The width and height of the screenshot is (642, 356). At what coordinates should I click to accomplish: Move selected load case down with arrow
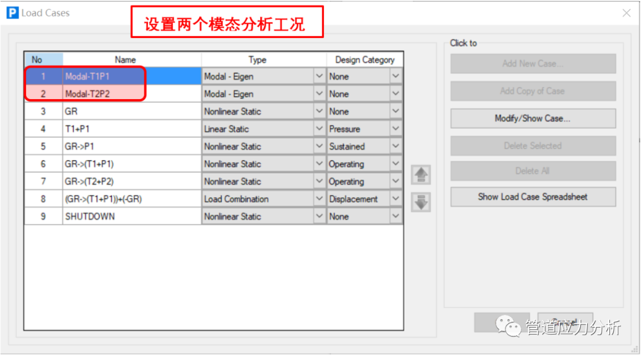(x=421, y=202)
